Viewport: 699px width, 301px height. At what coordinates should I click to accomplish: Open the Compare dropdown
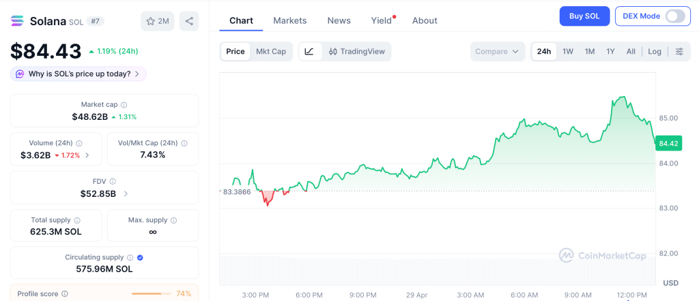point(498,52)
